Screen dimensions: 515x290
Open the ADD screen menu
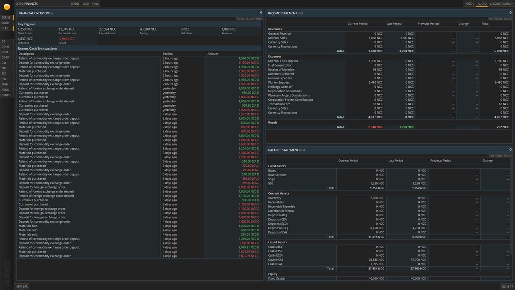[x=86, y=4]
